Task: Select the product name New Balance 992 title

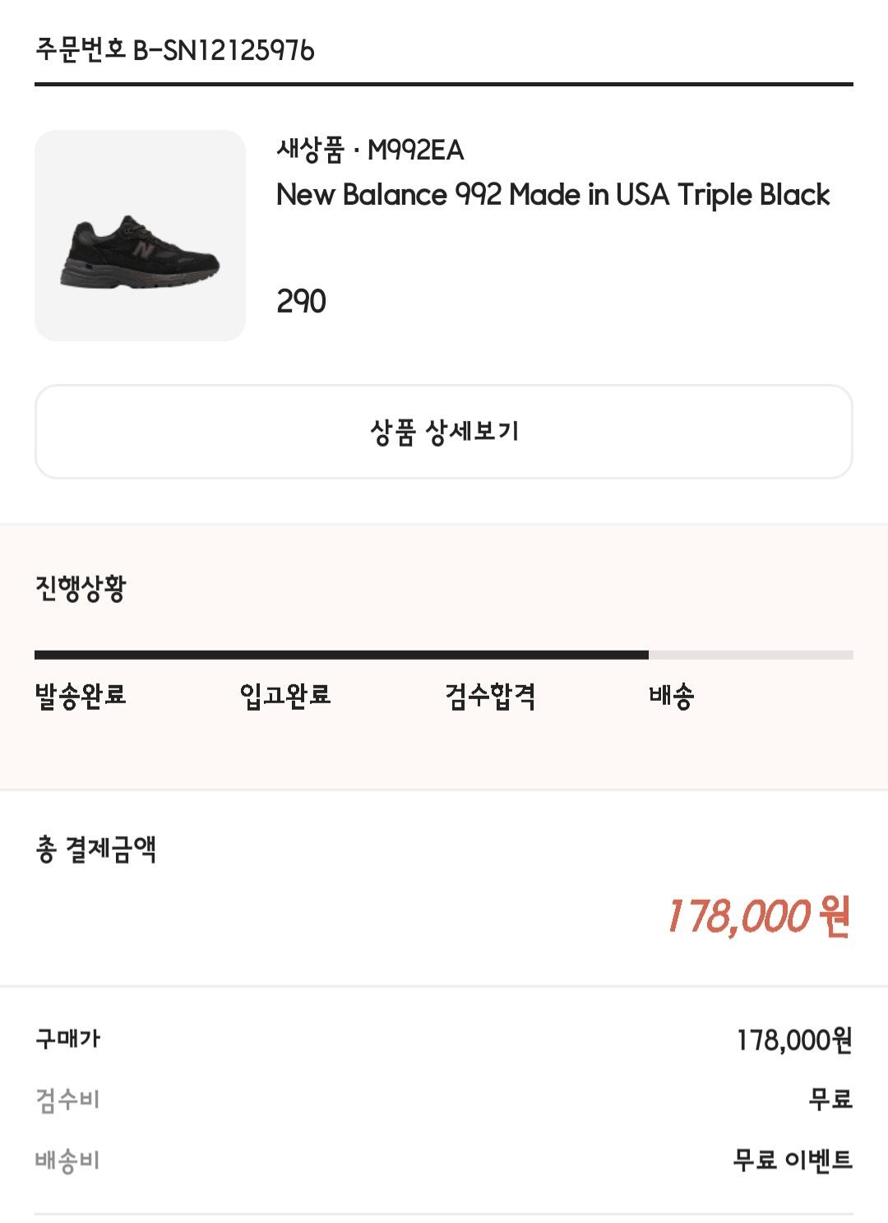Action: pos(553,195)
